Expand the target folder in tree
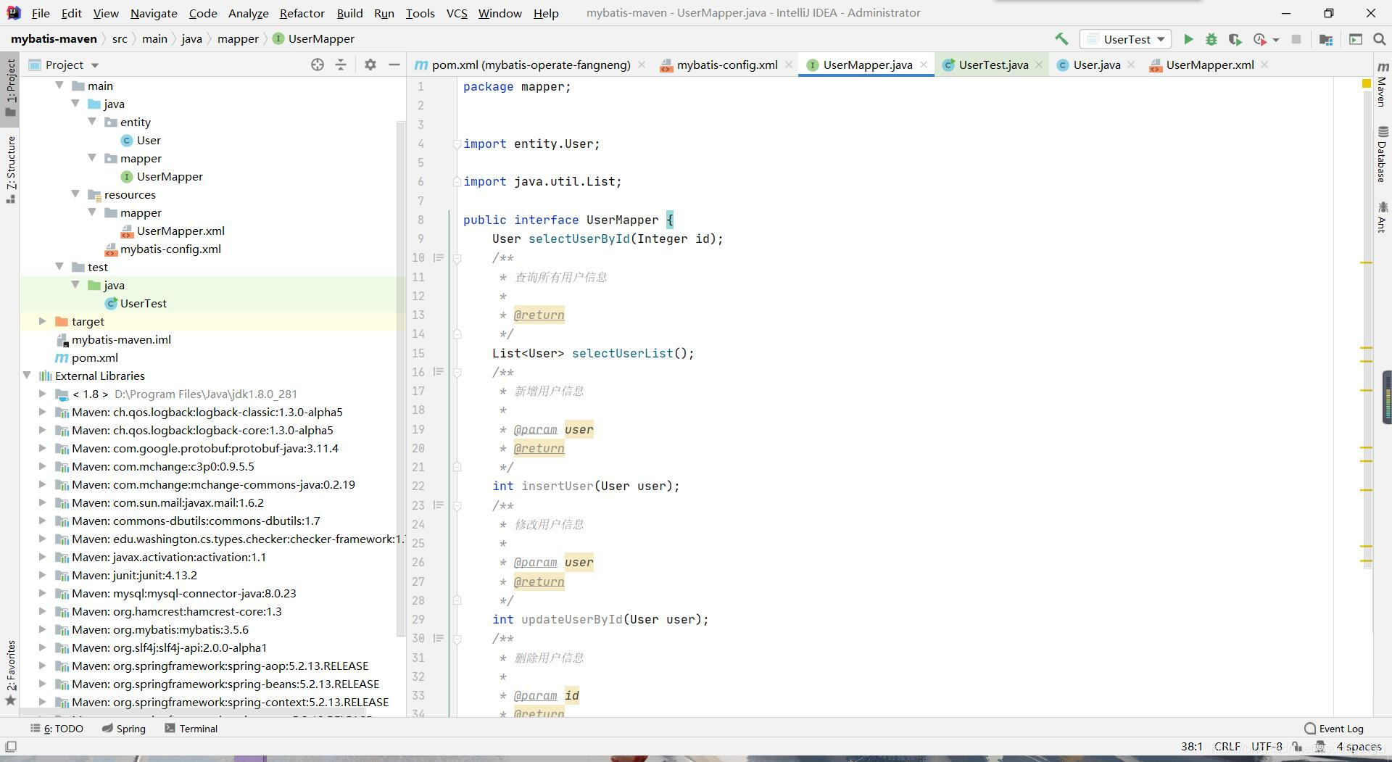This screenshot has height=762, width=1392. [x=42, y=321]
